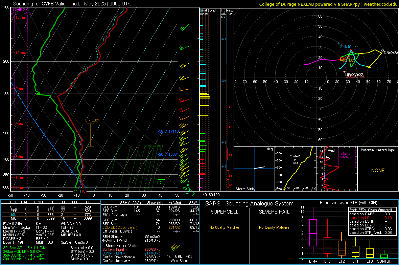Click the Classic Supercell label

pos(346,155)
